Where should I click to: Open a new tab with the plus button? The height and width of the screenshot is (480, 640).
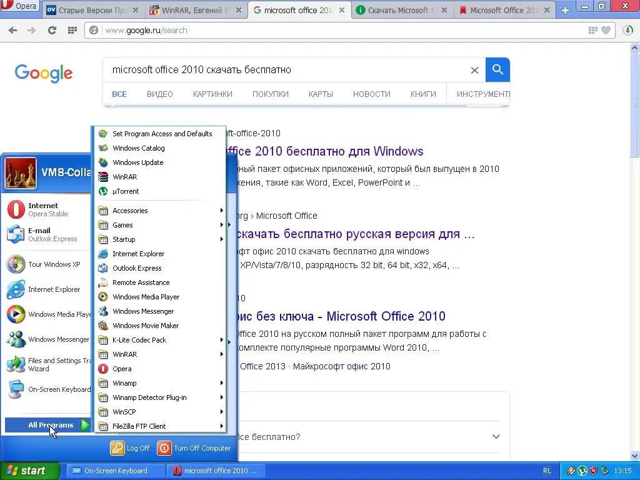(x=565, y=11)
